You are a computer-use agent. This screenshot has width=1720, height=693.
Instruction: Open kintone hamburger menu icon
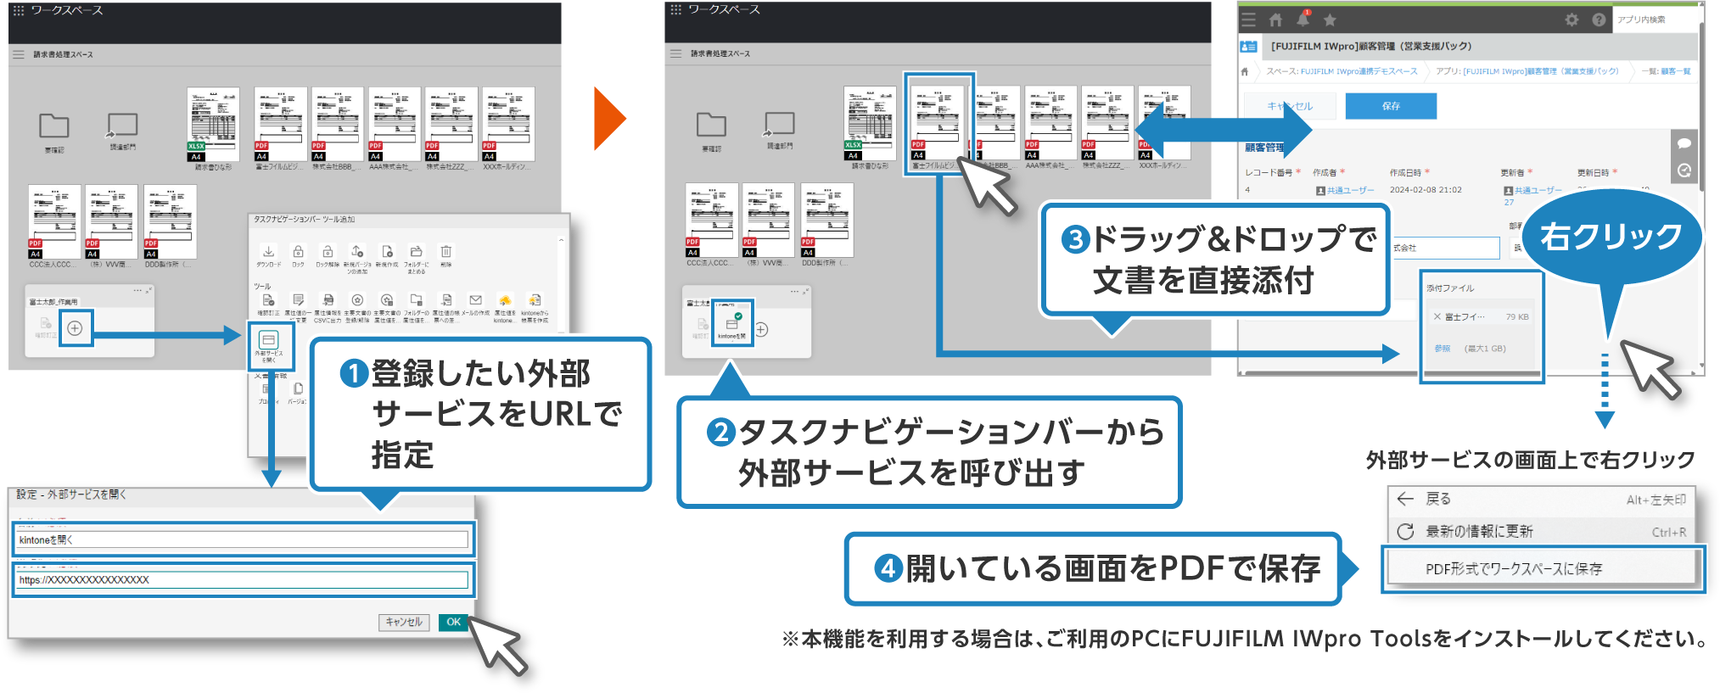(1248, 20)
